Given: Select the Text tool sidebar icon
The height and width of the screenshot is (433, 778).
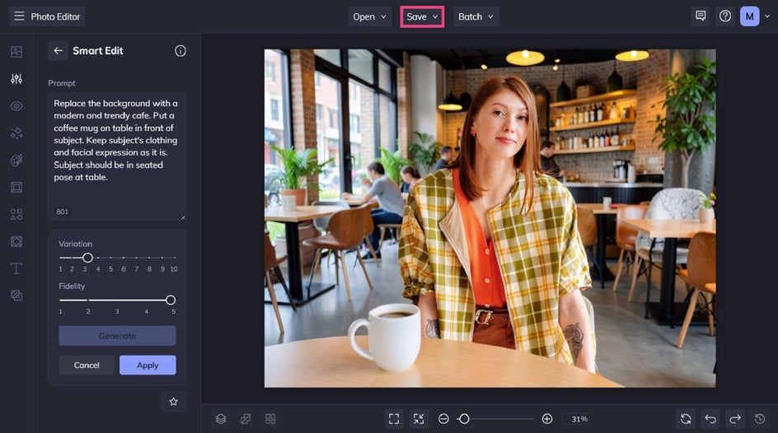Looking at the screenshot, I should [x=16, y=268].
